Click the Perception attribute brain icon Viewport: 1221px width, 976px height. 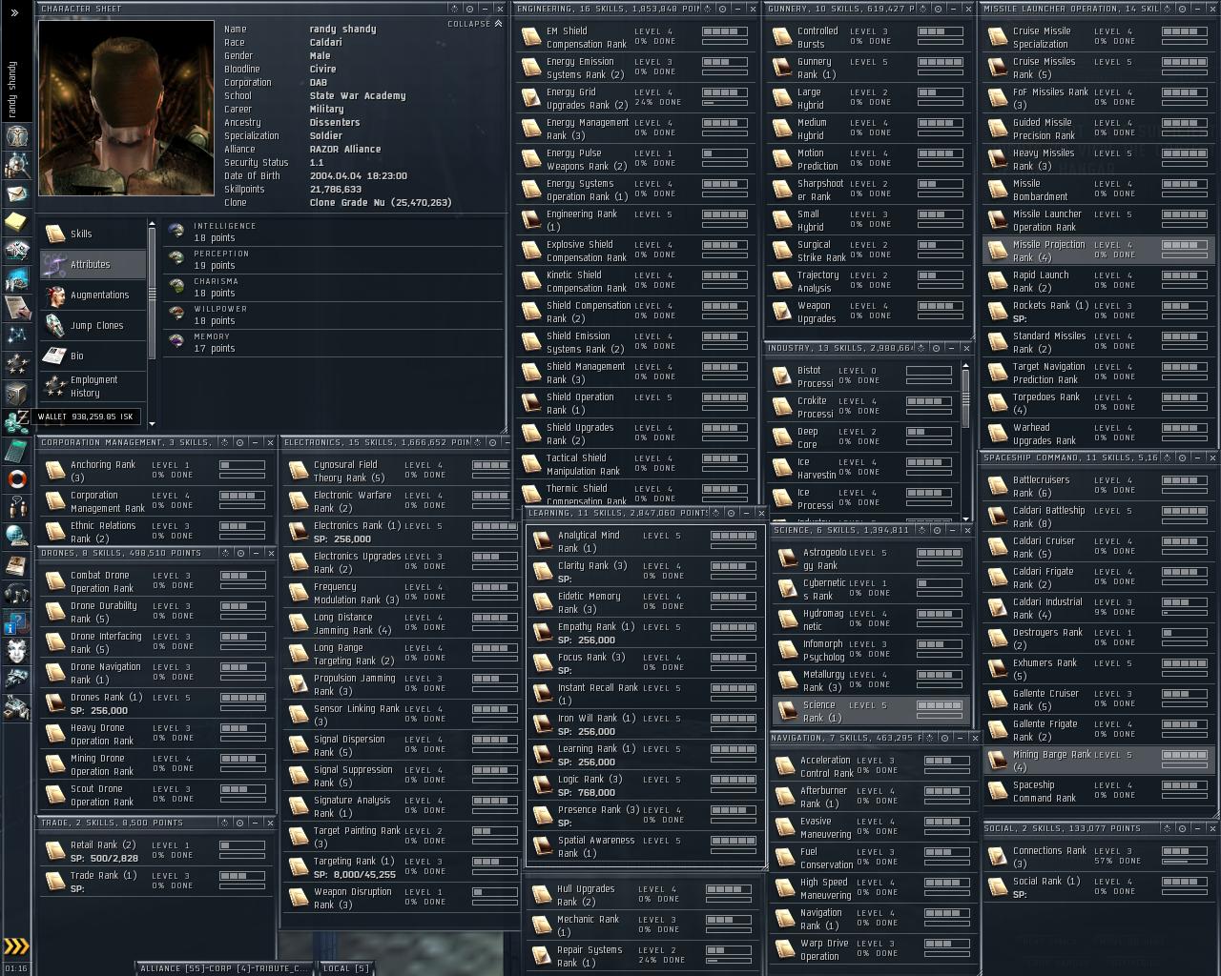pyautogui.click(x=176, y=259)
